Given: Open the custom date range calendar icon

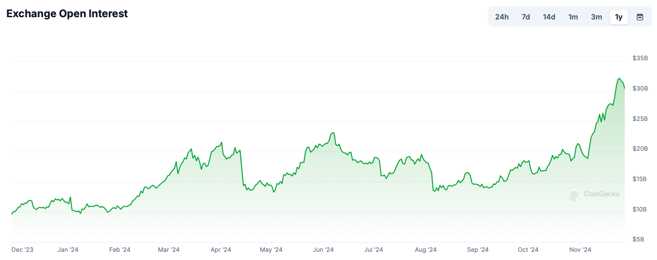Looking at the screenshot, I should point(640,17).
